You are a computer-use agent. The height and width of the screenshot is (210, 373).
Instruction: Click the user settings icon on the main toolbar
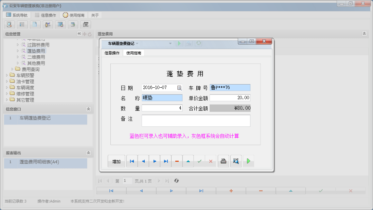pos(48,24)
